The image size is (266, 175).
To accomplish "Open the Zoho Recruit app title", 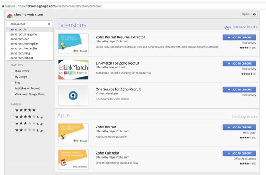I will [106, 127].
